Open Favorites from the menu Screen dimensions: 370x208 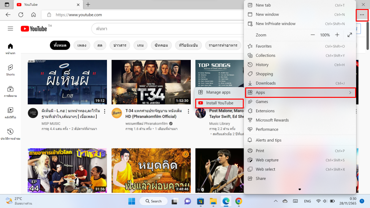pos(300,46)
